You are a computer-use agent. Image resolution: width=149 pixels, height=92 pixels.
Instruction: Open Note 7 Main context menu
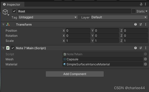[146, 48]
